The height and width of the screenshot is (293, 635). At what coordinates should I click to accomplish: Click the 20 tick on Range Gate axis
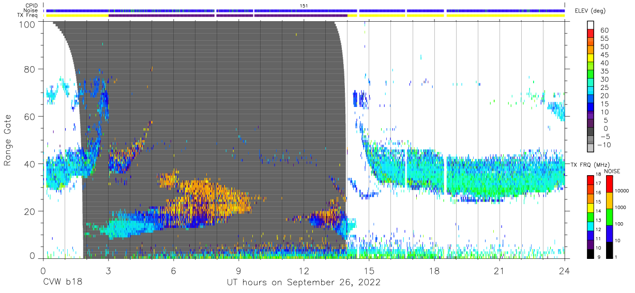pyautogui.click(x=30, y=211)
